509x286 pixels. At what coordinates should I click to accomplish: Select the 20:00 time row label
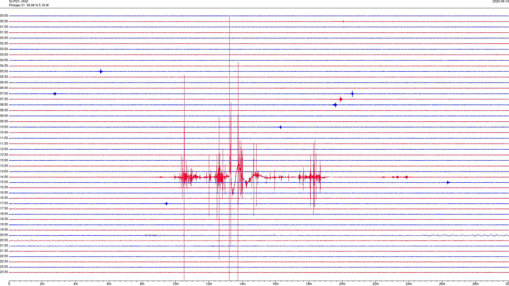click(4, 235)
